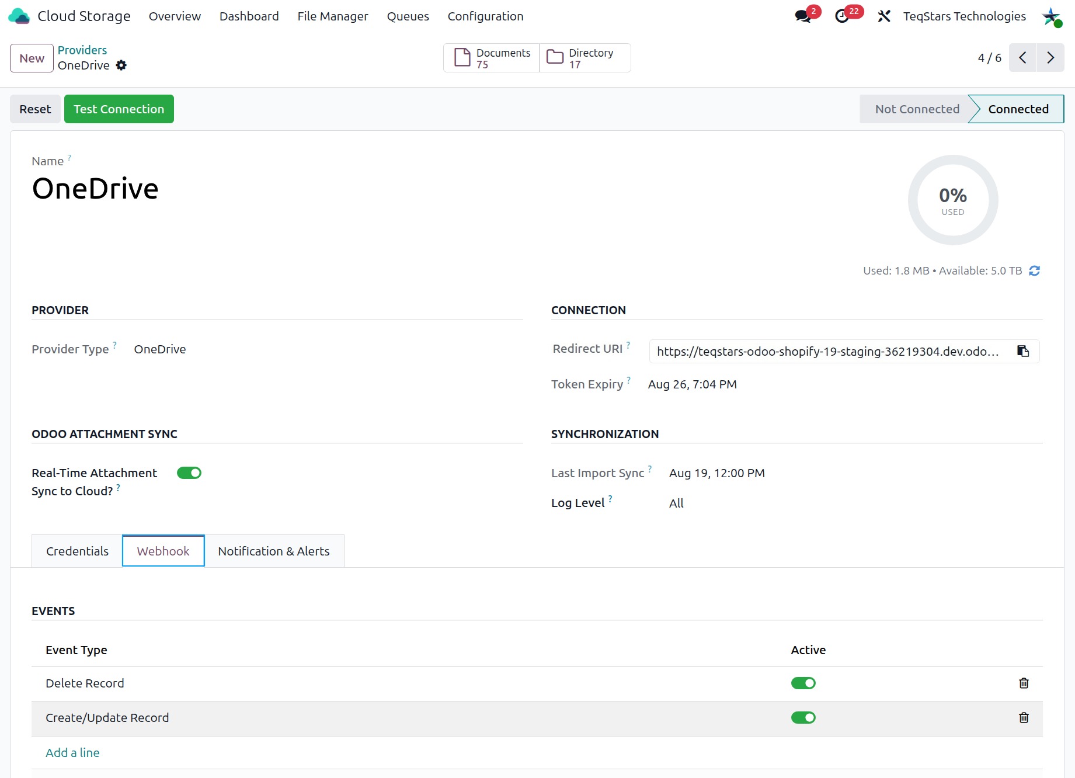Image resolution: width=1075 pixels, height=778 pixels.
Task: Switch to the Notification & Alerts tab
Action: pos(274,551)
